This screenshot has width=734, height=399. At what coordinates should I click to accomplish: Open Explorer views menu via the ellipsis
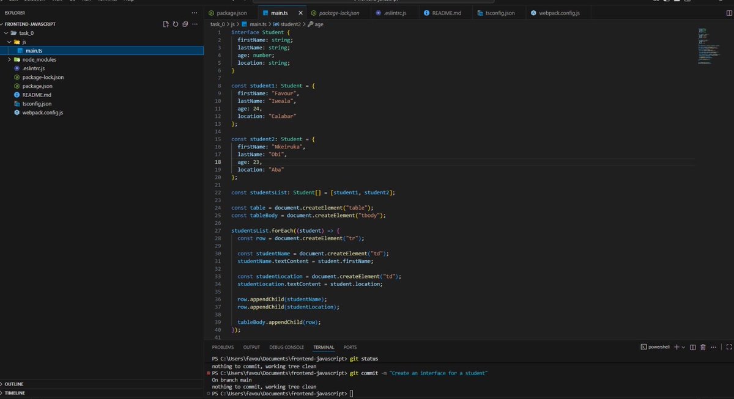click(x=195, y=13)
